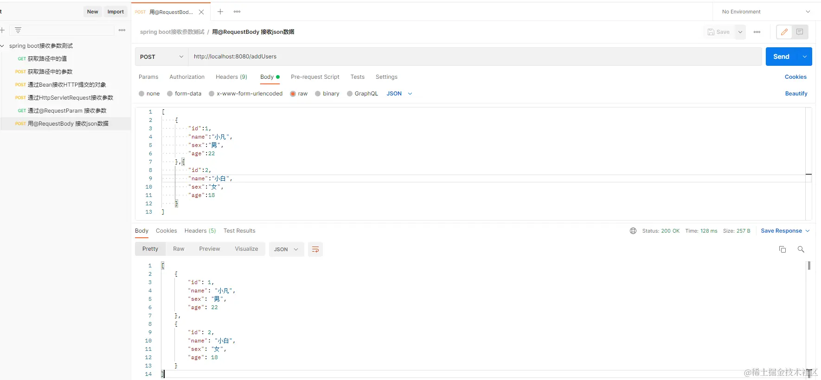The width and height of the screenshot is (821, 380).
Task: Open a new request tab with plus
Action: coord(220,12)
